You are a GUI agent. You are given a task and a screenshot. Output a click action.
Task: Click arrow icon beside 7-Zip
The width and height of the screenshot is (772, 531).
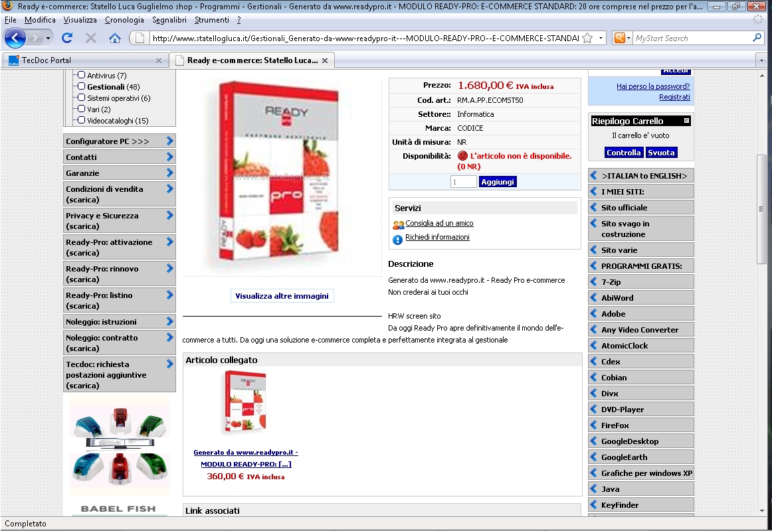pos(594,281)
